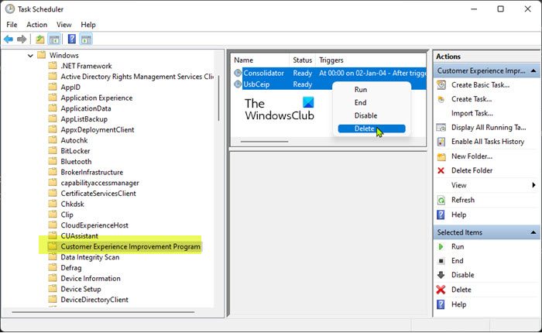The width and height of the screenshot is (542, 333).
Task: Select the AppxDeploymentClient folder
Action: coord(98,129)
